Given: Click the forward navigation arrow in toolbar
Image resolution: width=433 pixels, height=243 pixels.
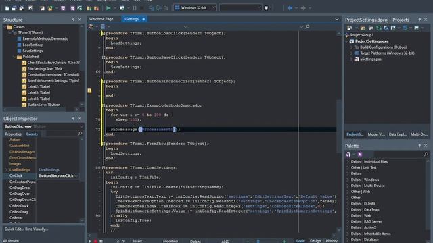Looking at the screenshot, I should 303,8.
